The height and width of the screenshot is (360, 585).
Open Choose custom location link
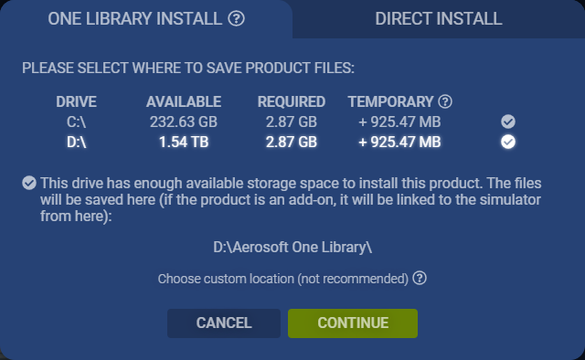pos(283,279)
